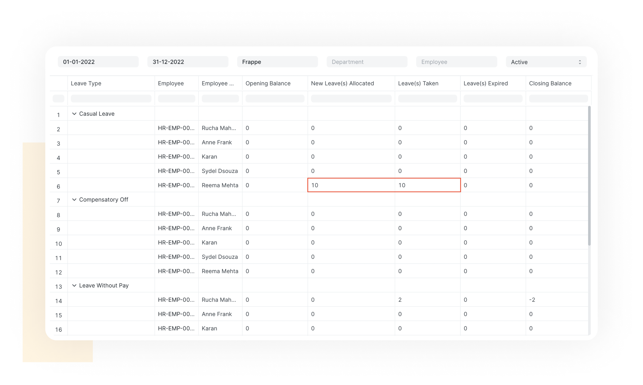Select Sydel Dsouza in row 5
643x385 pixels.
(x=220, y=171)
